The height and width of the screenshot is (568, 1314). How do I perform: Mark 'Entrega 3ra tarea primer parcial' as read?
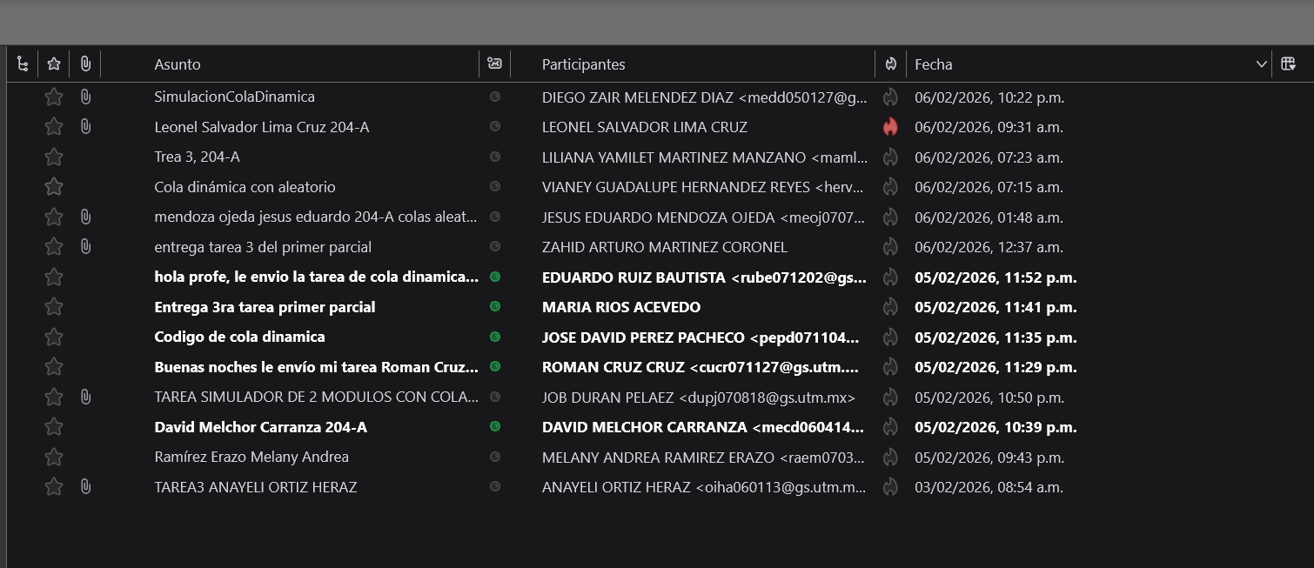[x=495, y=307]
